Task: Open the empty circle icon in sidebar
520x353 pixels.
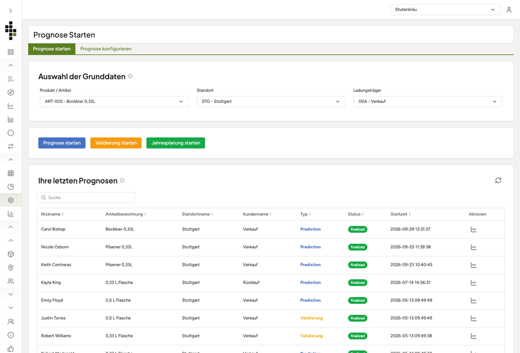Action: point(10,133)
